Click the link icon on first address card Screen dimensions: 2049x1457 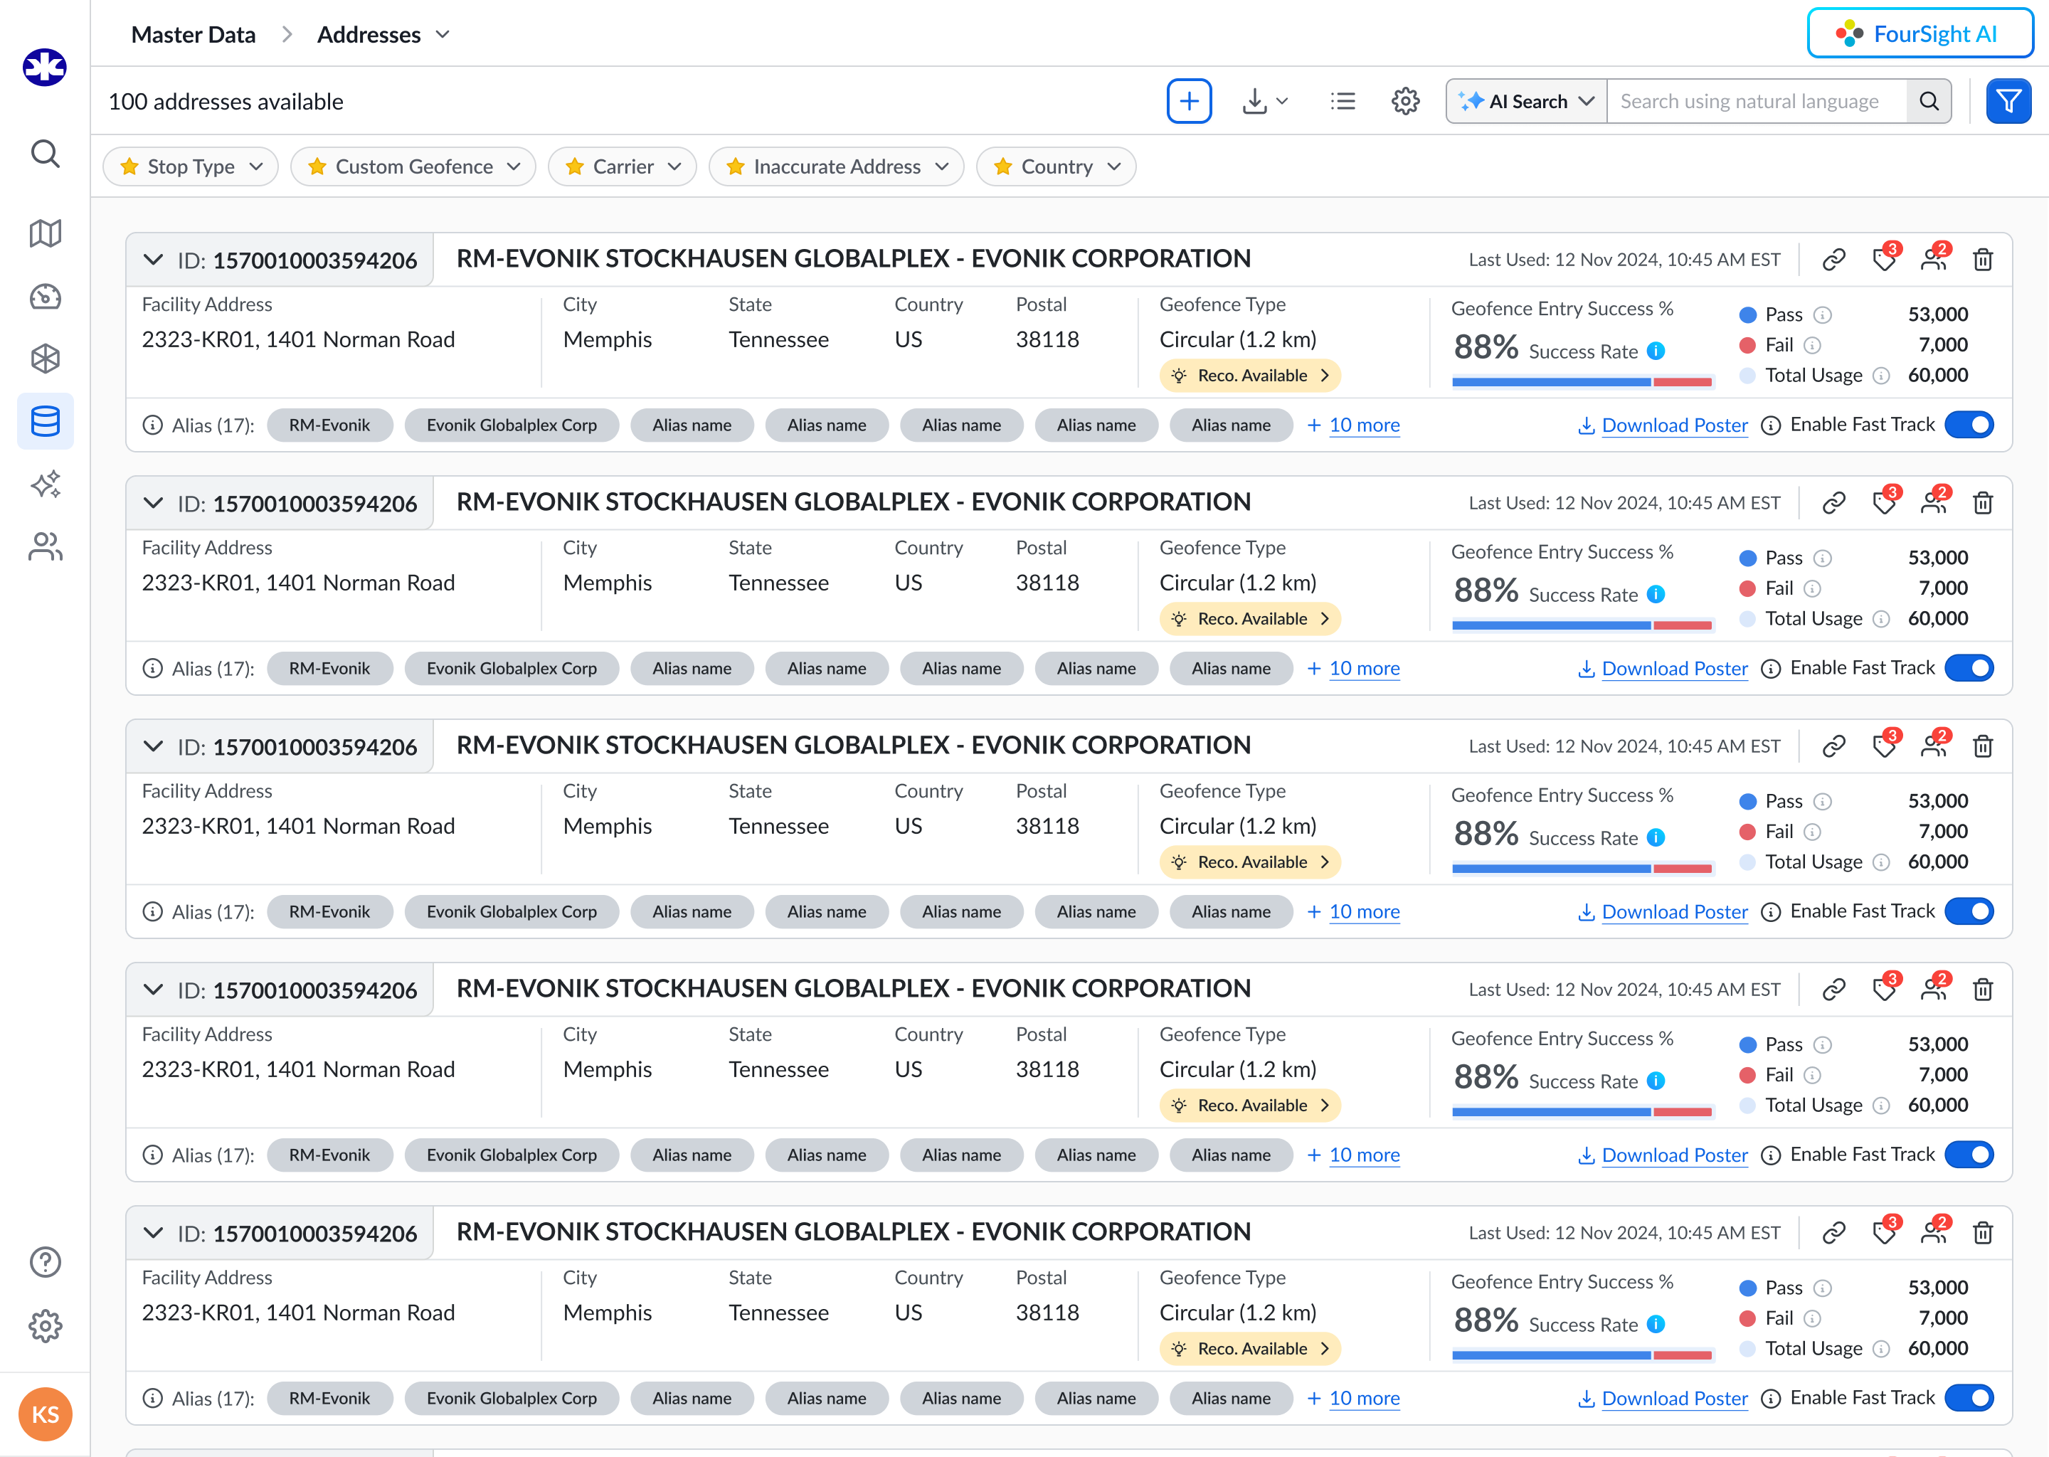click(1833, 260)
